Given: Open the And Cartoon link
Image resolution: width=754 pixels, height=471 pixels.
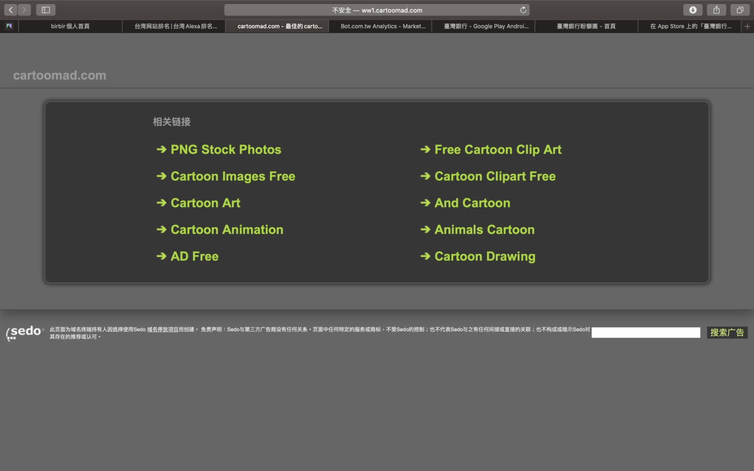Looking at the screenshot, I should (x=472, y=203).
